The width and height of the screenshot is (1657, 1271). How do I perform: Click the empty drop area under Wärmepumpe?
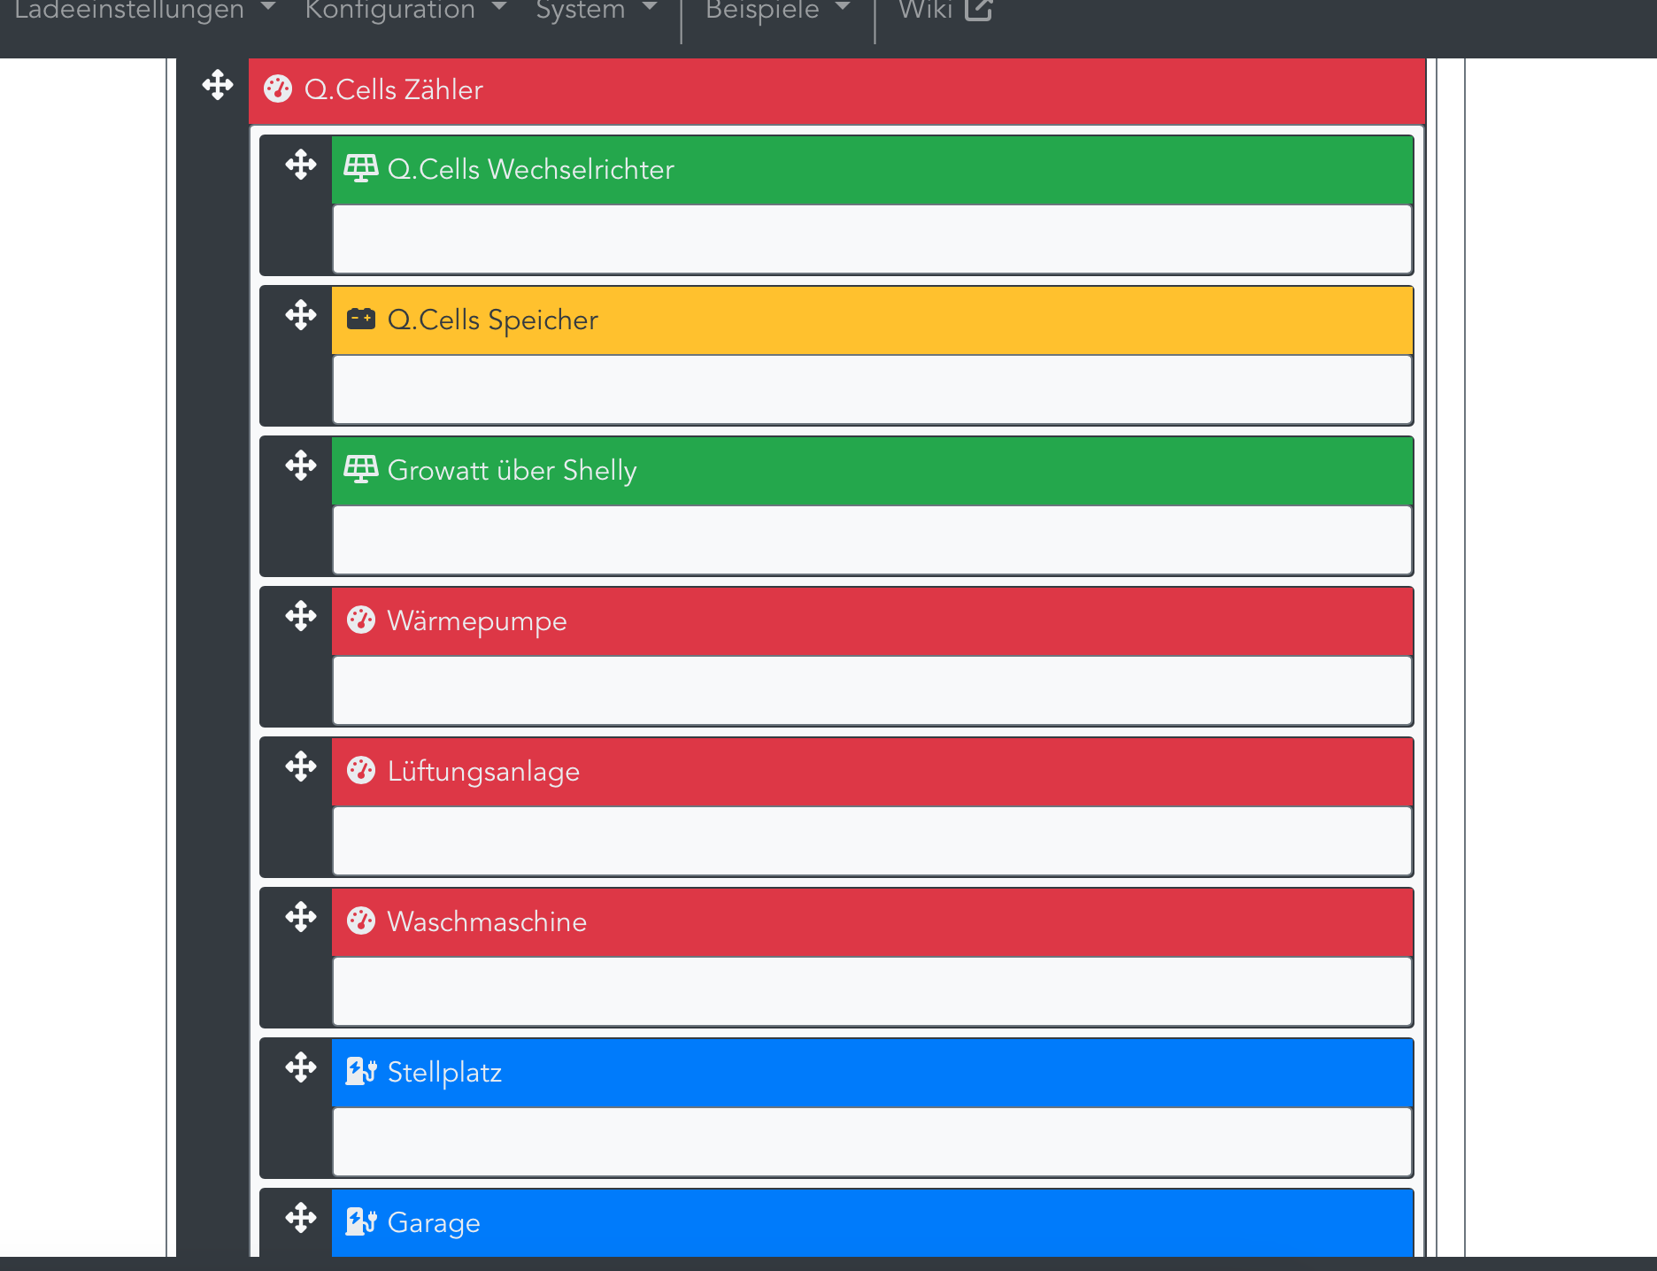tap(872, 690)
